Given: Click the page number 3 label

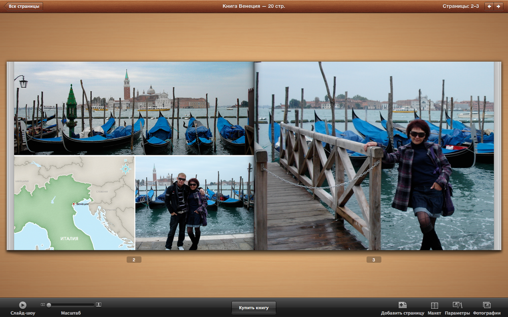Looking at the screenshot, I should [x=373, y=260].
